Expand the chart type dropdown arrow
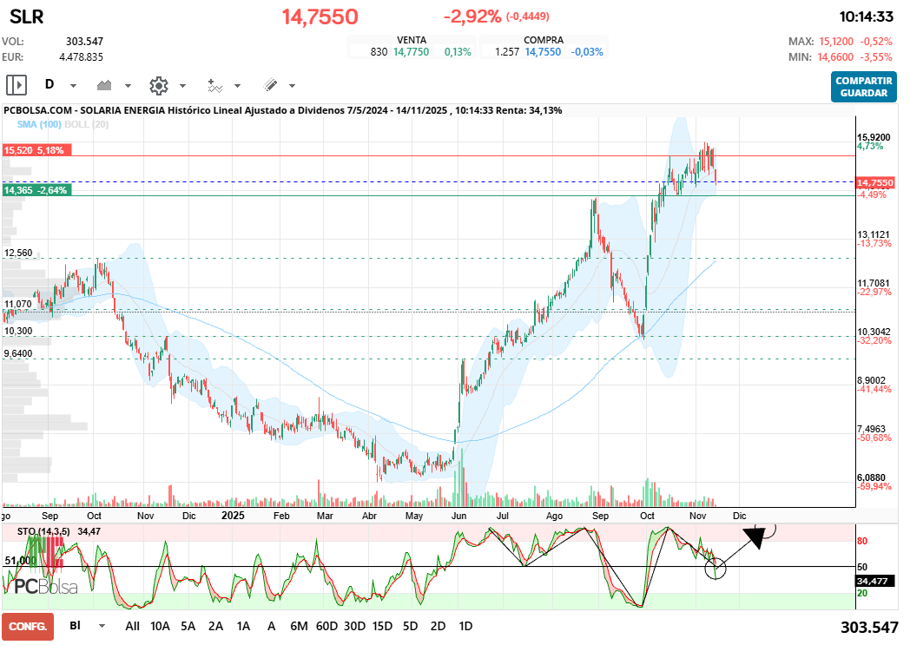 pos(128,86)
